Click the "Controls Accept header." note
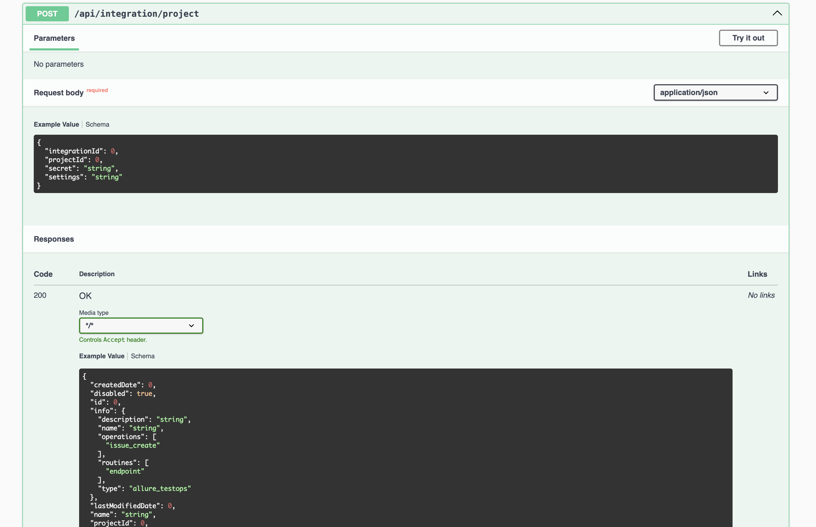This screenshot has width=816, height=527. tap(113, 340)
